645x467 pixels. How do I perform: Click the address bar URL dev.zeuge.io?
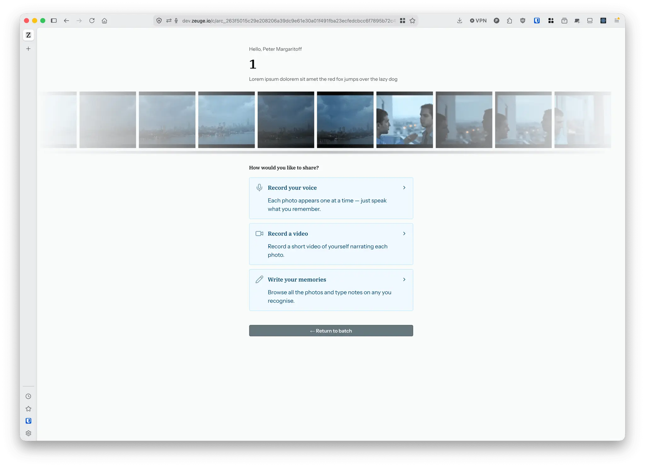pyautogui.click(x=288, y=21)
